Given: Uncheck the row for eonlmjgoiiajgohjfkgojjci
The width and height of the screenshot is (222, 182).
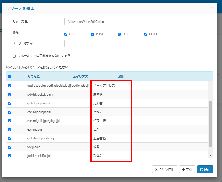Looking at the screenshot, I should (x=10, y=121).
